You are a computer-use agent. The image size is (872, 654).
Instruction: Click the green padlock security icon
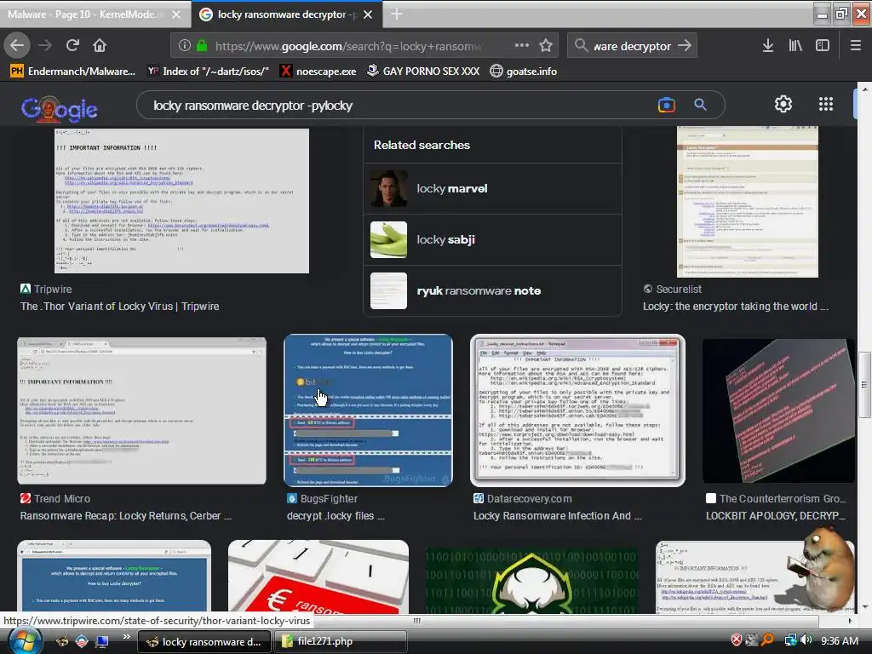tap(202, 46)
